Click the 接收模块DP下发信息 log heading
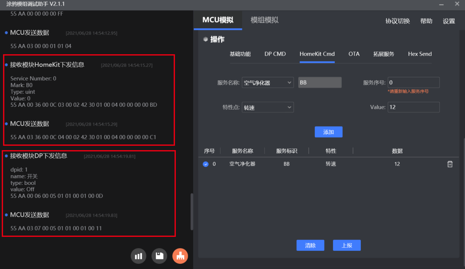The width and height of the screenshot is (465, 269). 39,156
